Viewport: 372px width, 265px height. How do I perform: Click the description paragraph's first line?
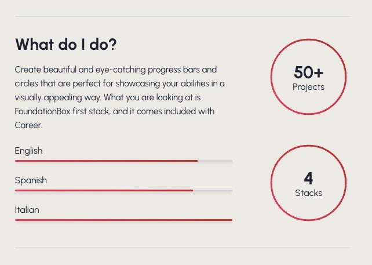pyautogui.click(x=115, y=70)
